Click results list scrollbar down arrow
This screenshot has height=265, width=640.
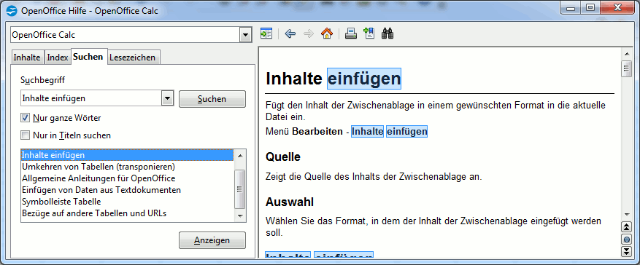tap(240, 215)
